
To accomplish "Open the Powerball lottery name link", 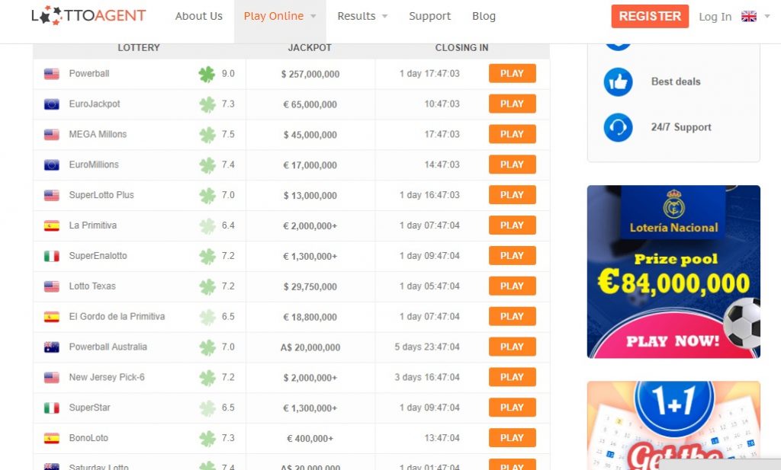I will [x=89, y=74].
